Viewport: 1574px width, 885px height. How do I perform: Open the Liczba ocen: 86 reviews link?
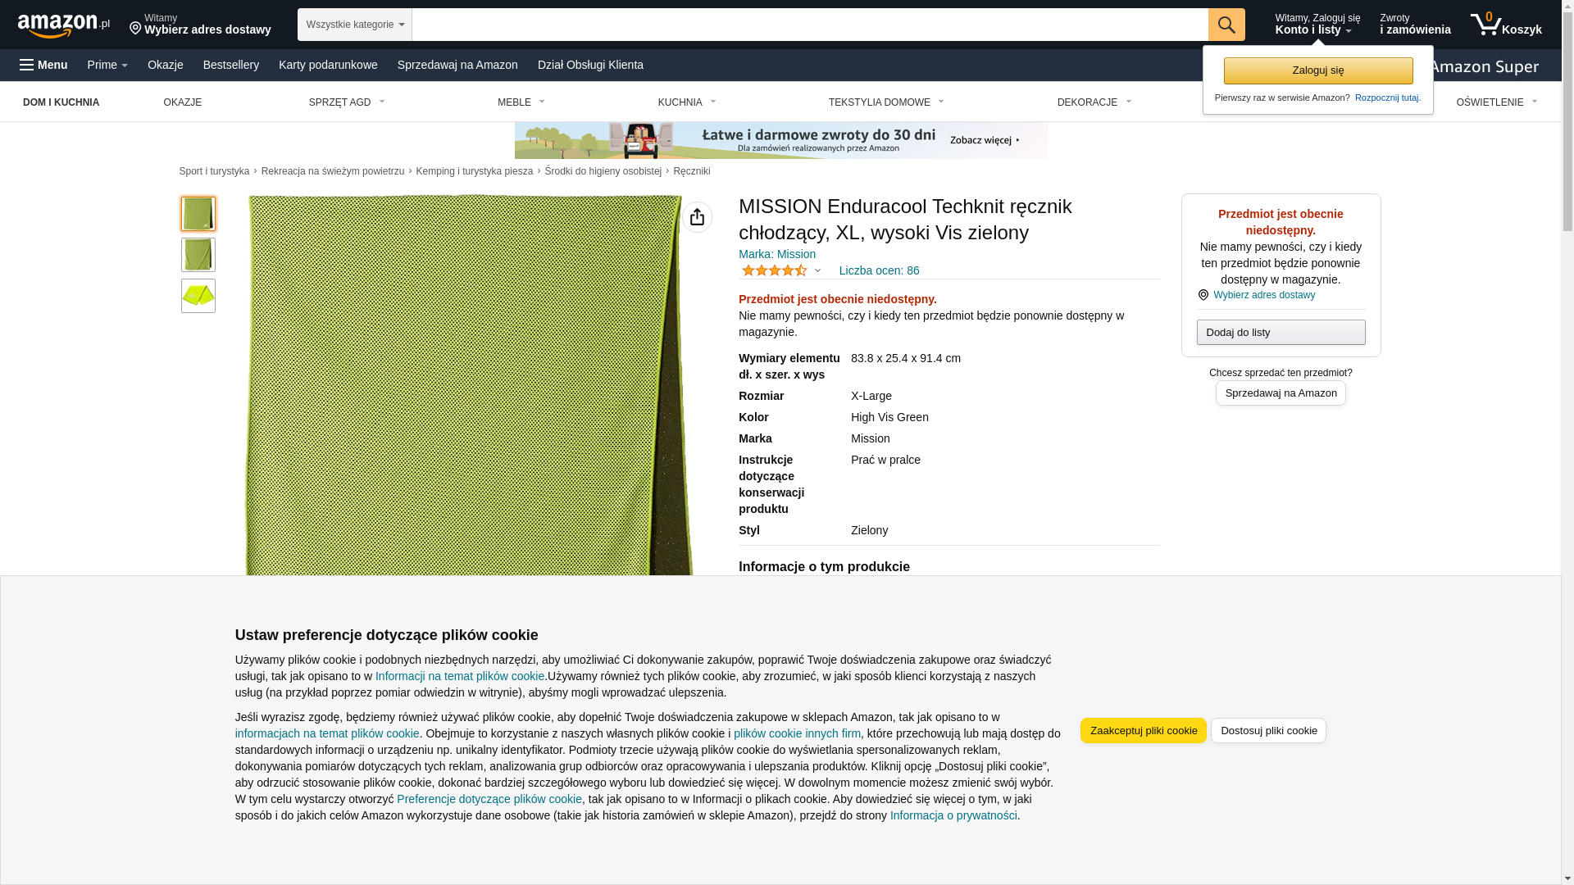pyautogui.click(x=879, y=270)
